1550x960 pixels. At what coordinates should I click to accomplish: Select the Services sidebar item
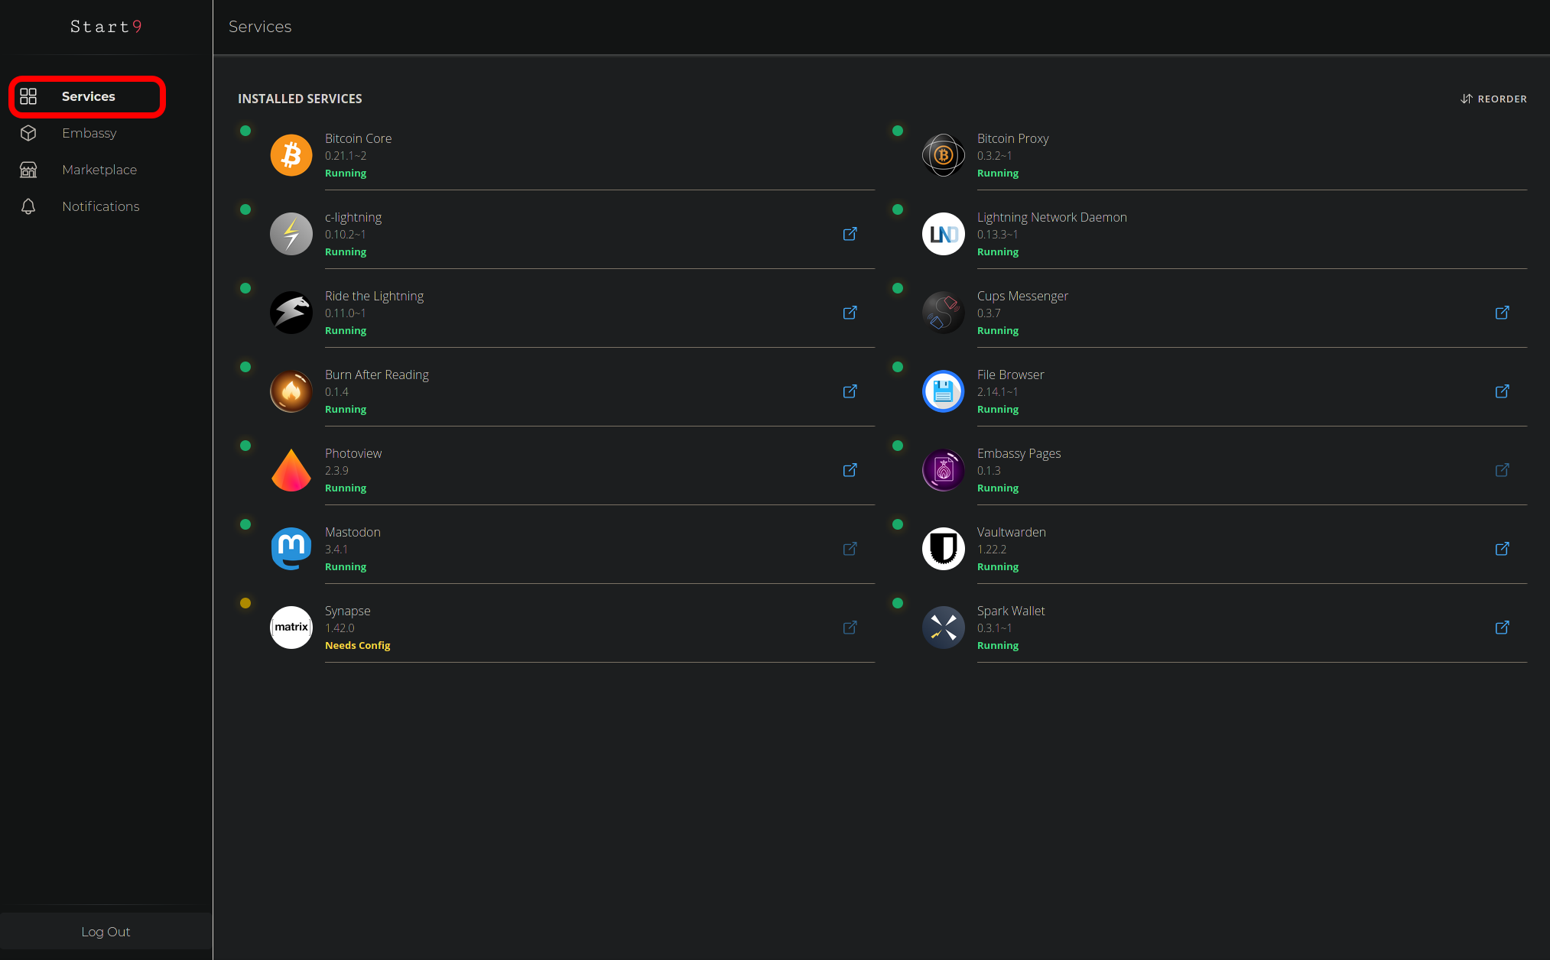tap(88, 96)
